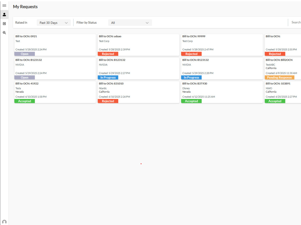Click the Filter by Status label

pyautogui.click(x=87, y=22)
